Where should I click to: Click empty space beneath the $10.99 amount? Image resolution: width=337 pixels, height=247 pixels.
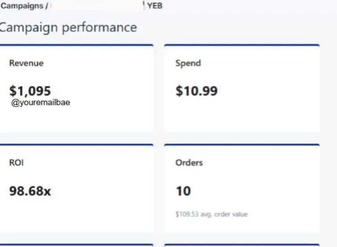pos(242,116)
